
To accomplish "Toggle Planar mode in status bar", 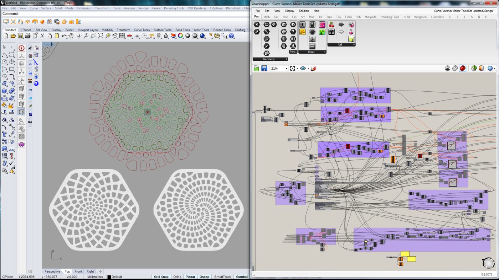I will (x=190, y=277).
